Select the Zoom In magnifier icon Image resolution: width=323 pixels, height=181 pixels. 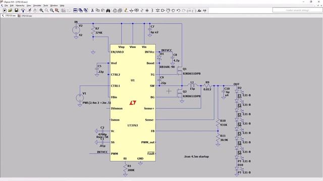point(41,10)
